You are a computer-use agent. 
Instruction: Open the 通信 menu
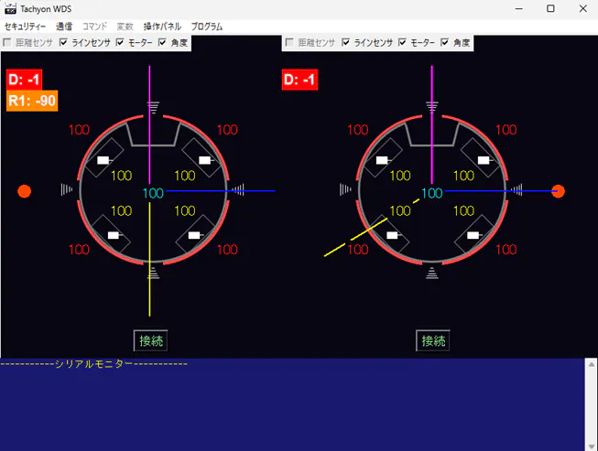(x=64, y=27)
